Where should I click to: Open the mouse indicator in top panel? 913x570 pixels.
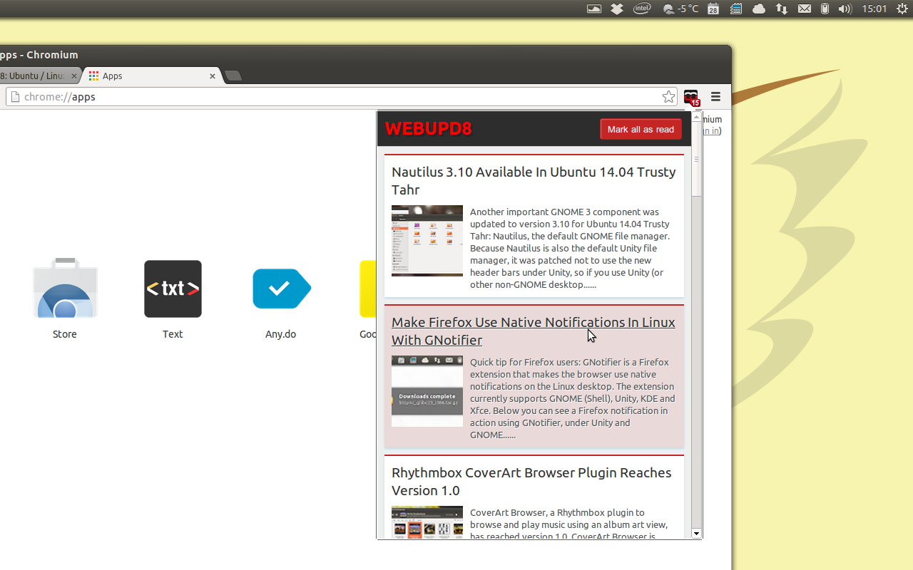click(825, 9)
